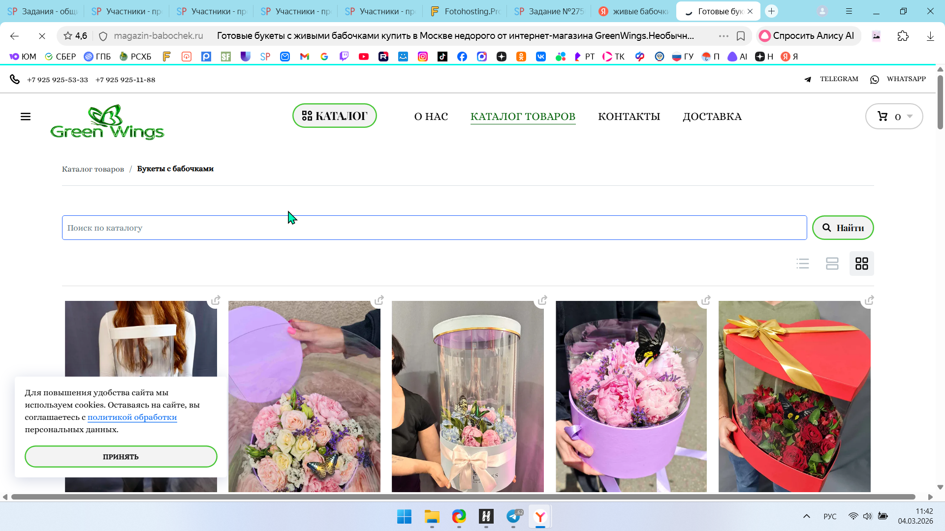Click the horizontal scrollbar at page bottom
945x531 pixels.
[x=463, y=497]
